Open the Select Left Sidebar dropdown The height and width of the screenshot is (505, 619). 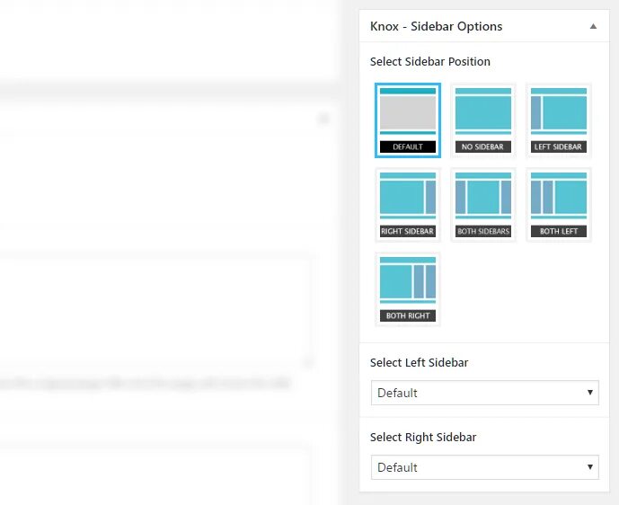[x=485, y=393]
